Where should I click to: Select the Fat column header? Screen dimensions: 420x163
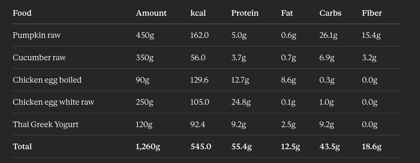[x=287, y=13]
